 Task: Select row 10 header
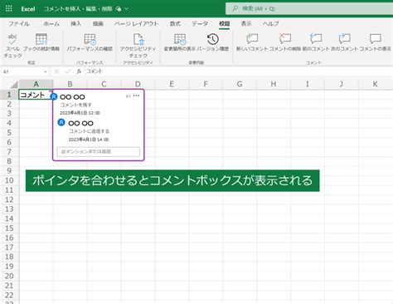point(9,180)
